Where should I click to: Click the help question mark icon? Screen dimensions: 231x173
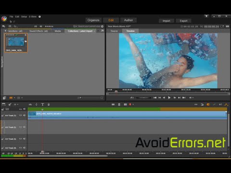pos(39,17)
